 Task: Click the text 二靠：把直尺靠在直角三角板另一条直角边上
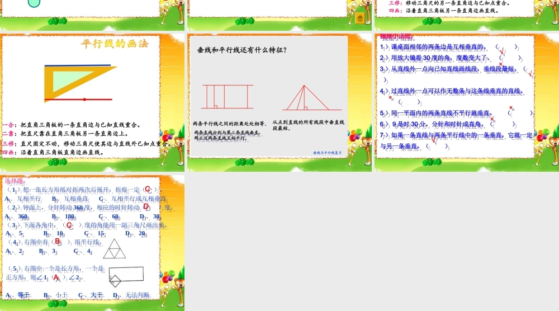(x=65, y=133)
